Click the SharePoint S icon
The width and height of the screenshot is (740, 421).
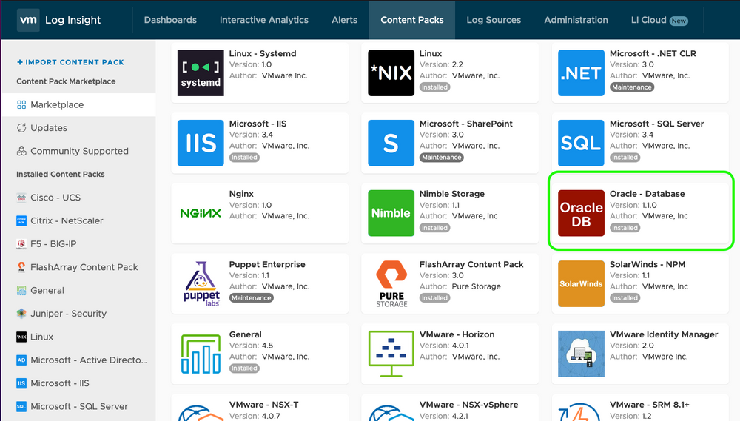[x=391, y=144]
